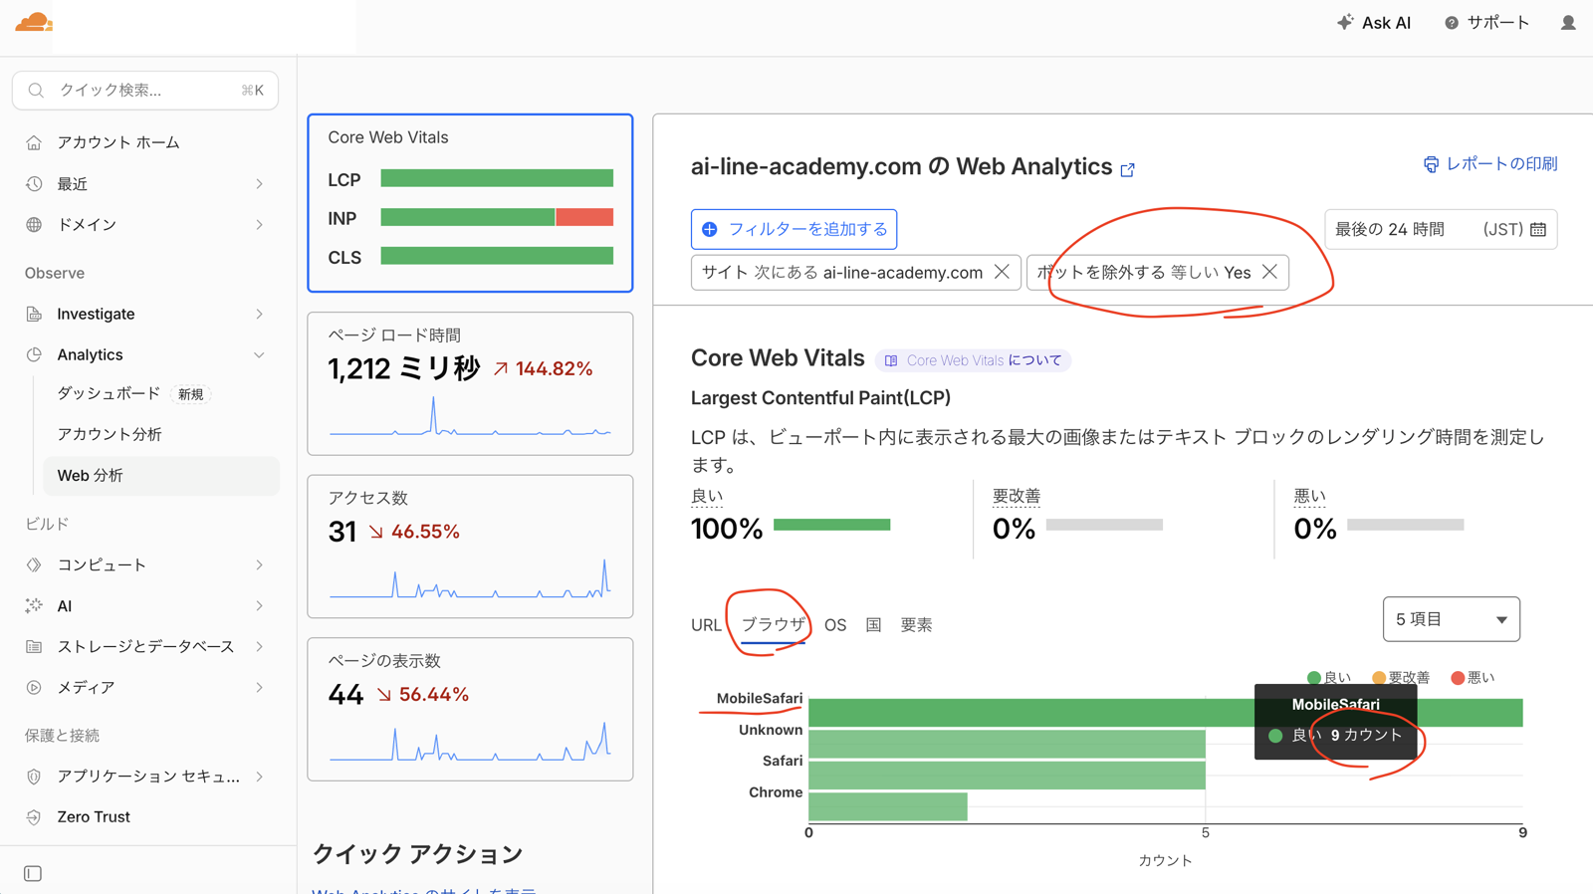Expand the Investigate section chevron

pyautogui.click(x=259, y=314)
